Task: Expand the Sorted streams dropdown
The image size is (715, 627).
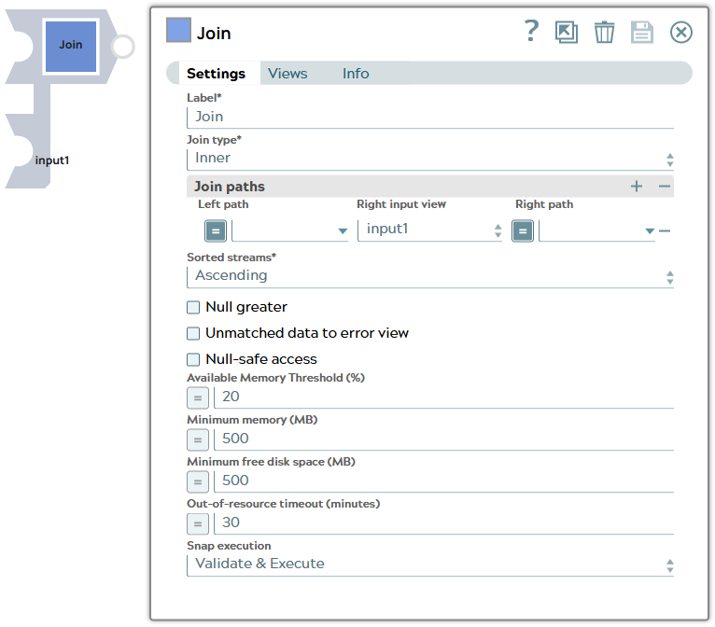Action: click(429, 276)
